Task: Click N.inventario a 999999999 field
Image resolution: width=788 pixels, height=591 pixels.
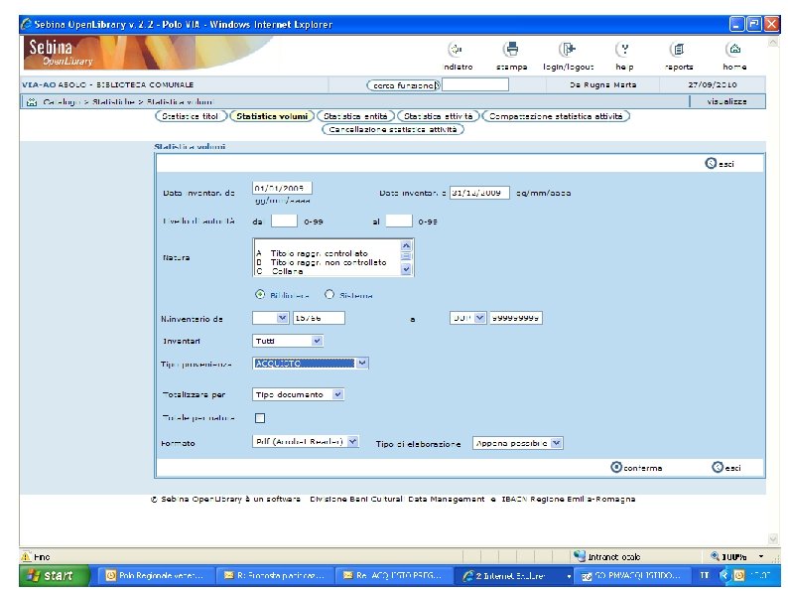Action: coord(516,318)
